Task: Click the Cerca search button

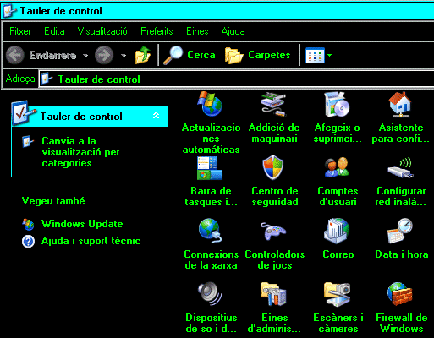Action: click(190, 55)
